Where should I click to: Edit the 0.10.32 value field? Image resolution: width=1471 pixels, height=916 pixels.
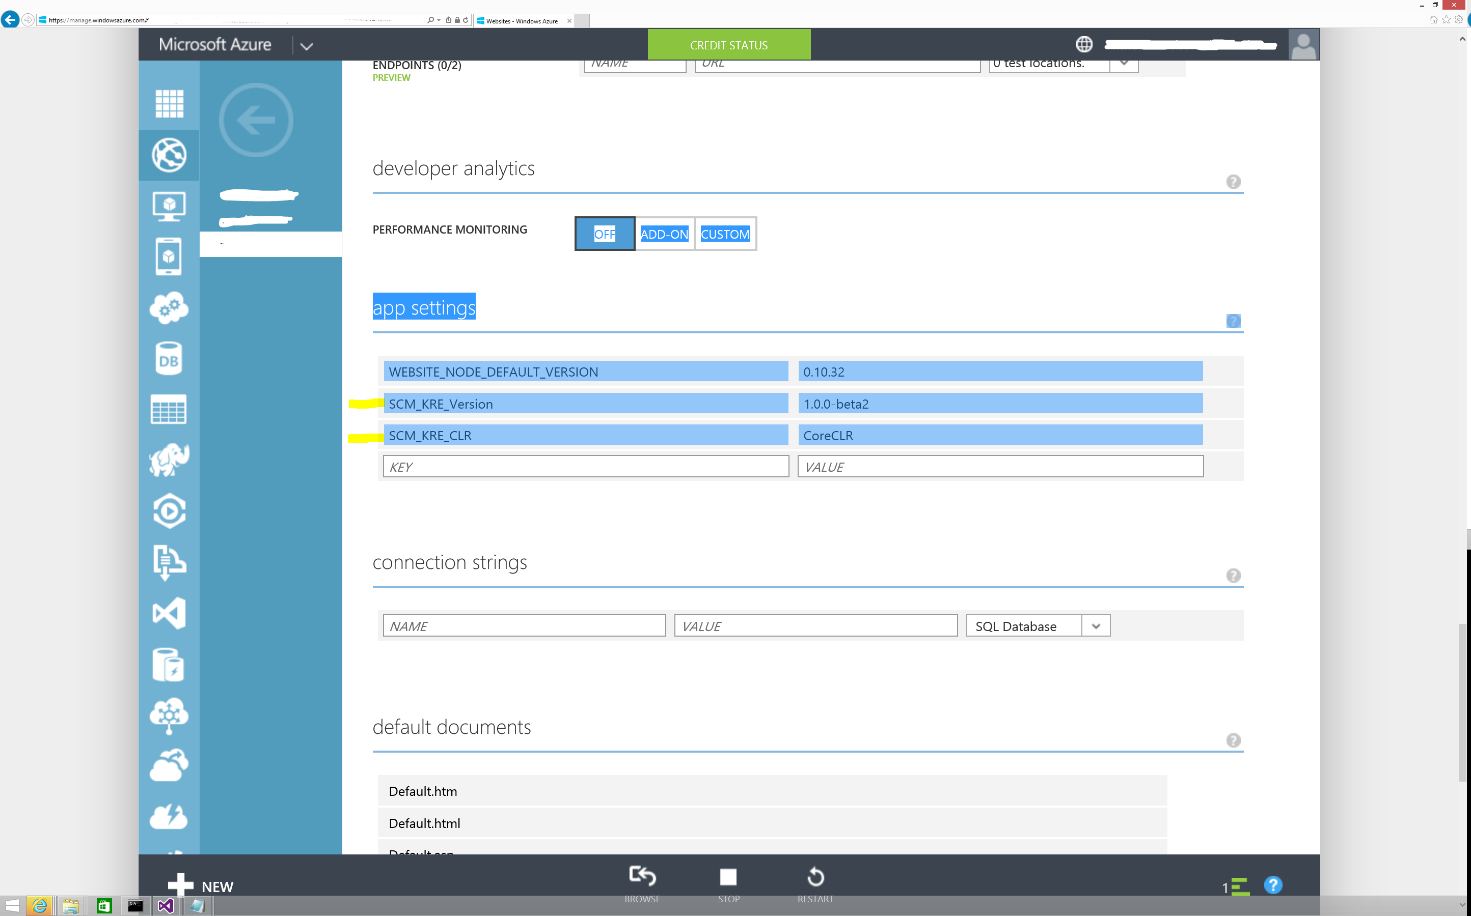(1000, 371)
